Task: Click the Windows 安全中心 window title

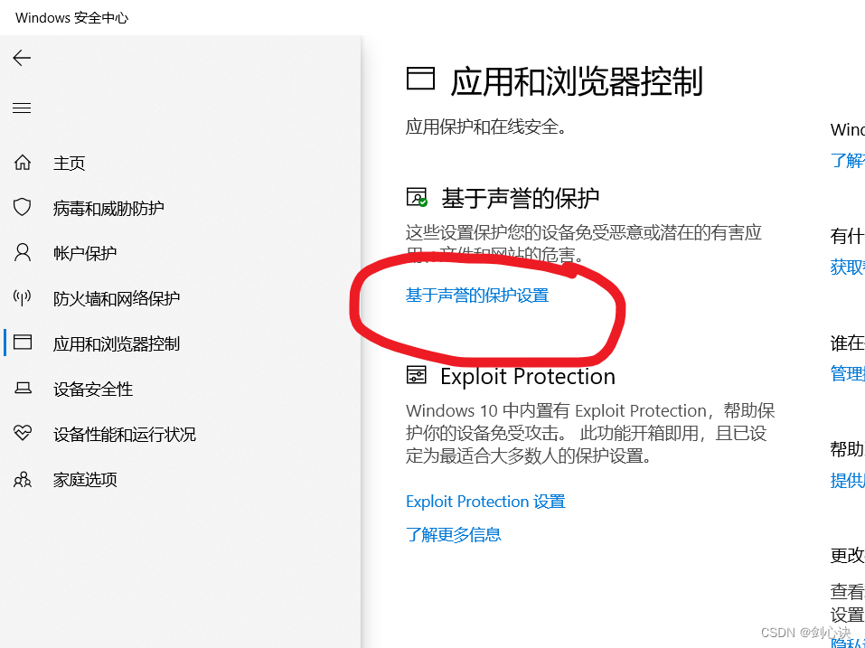Action: 71,18
